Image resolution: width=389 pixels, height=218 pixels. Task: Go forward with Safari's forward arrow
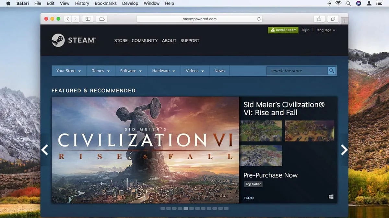tap(75, 19)
